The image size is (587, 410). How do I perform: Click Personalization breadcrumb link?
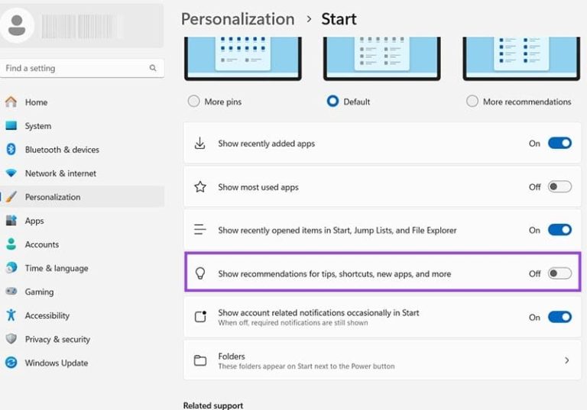(x=238, y=19)
